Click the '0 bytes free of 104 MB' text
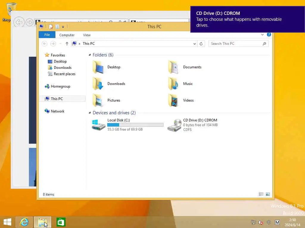The height and width of the screenshot is (228, 305). click(200, 125)
